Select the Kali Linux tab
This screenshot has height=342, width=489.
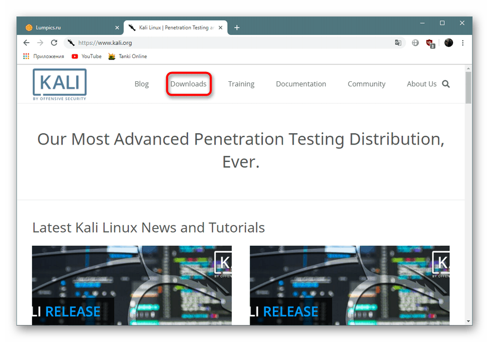tap(176, 27)
